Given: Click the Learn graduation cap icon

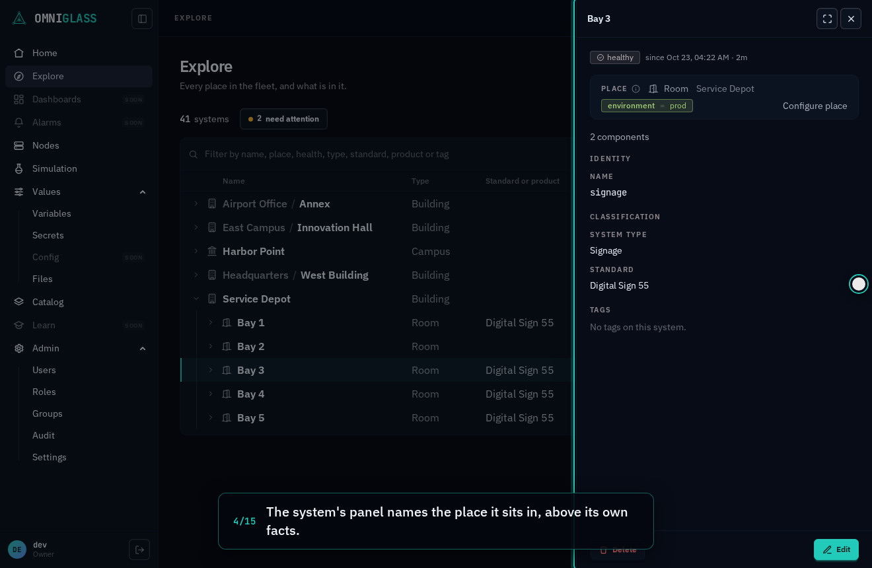Looking at the screenshot, I should [19, 325].
